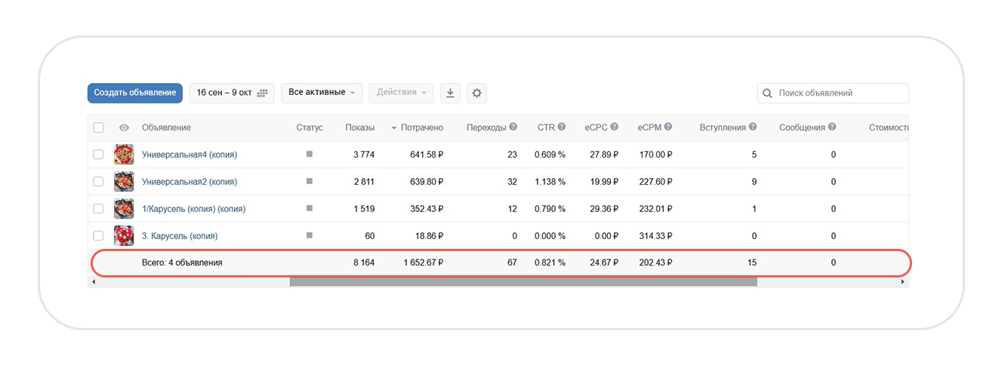Click help icon next to eCPC
The image size is (1002, 371).
(614, 127)
